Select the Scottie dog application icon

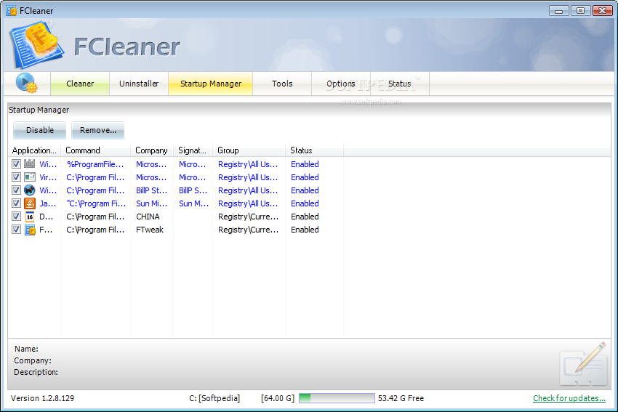(x=30, y=190)
